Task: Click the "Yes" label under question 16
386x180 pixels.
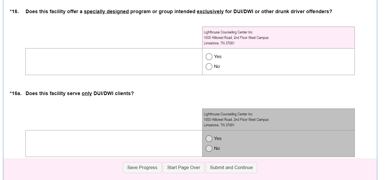Action: pyautogui.click(x=218, y=57)
